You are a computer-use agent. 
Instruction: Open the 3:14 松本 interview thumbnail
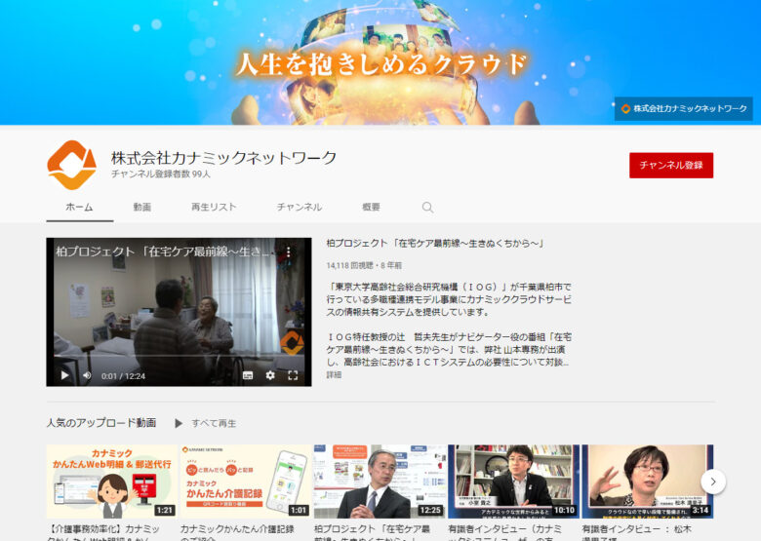(648, 482)
